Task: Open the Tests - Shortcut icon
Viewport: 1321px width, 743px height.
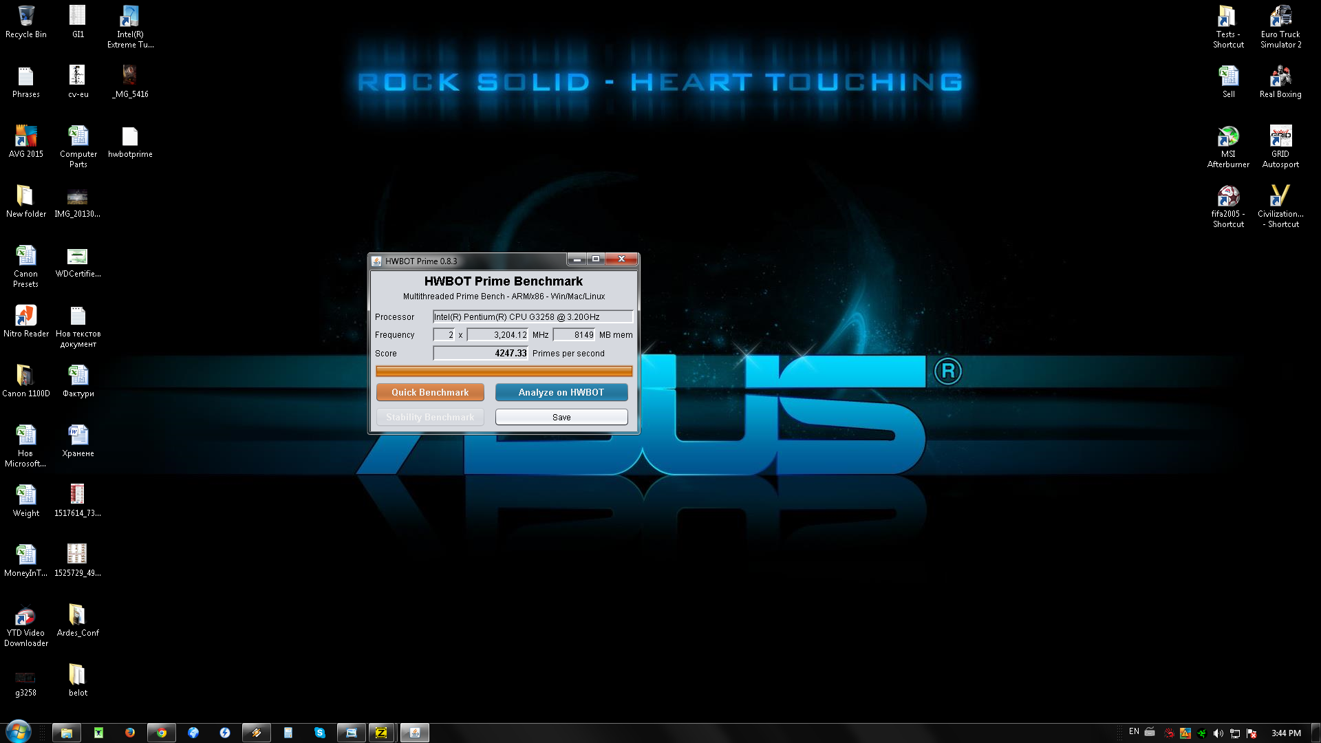Action: pos(1228,27)
